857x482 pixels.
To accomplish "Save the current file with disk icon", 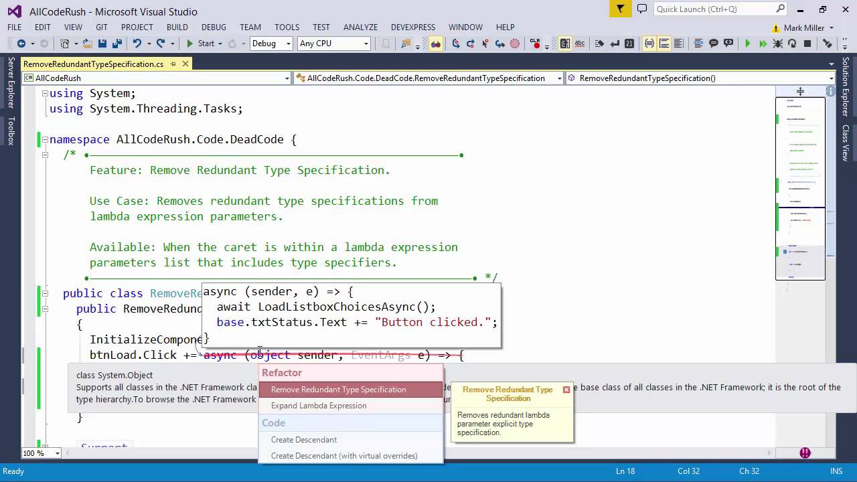I will point(102,44).
